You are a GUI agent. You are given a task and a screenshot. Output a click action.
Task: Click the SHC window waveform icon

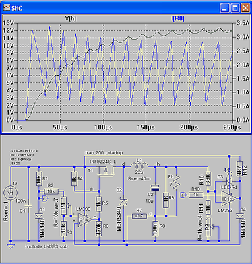click(x=6, y=8)
